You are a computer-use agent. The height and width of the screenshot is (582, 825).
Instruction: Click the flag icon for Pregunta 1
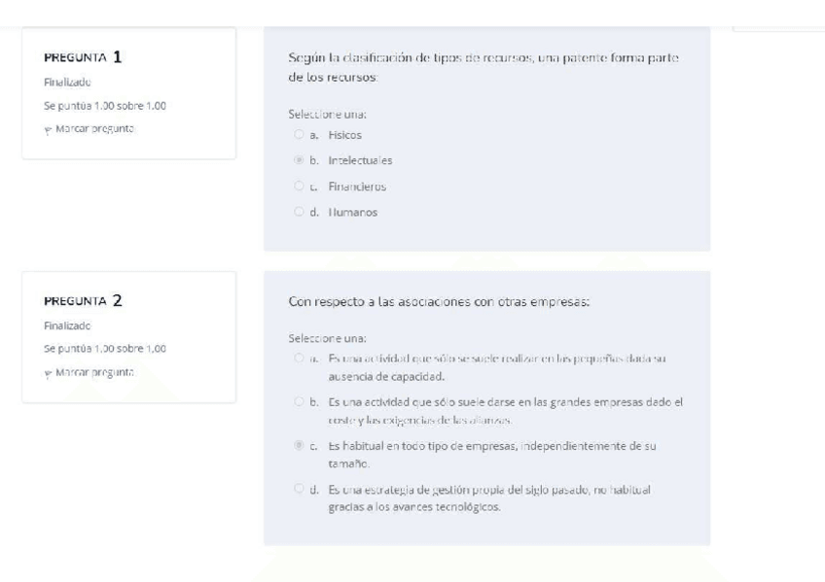click(x=50, y=129)
